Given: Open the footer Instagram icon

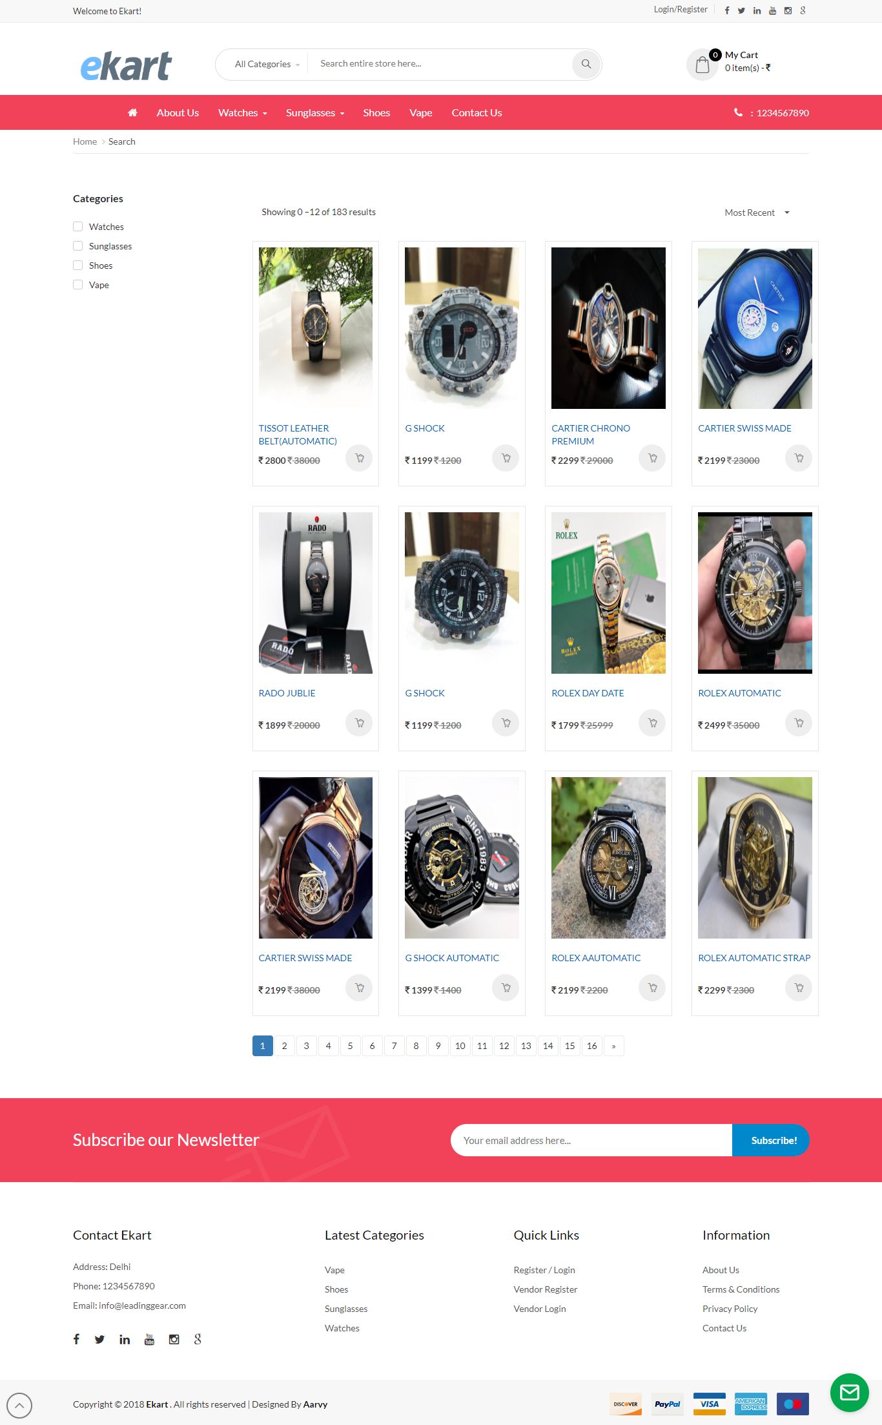Looking at the screenshot, I should 174,1339.
